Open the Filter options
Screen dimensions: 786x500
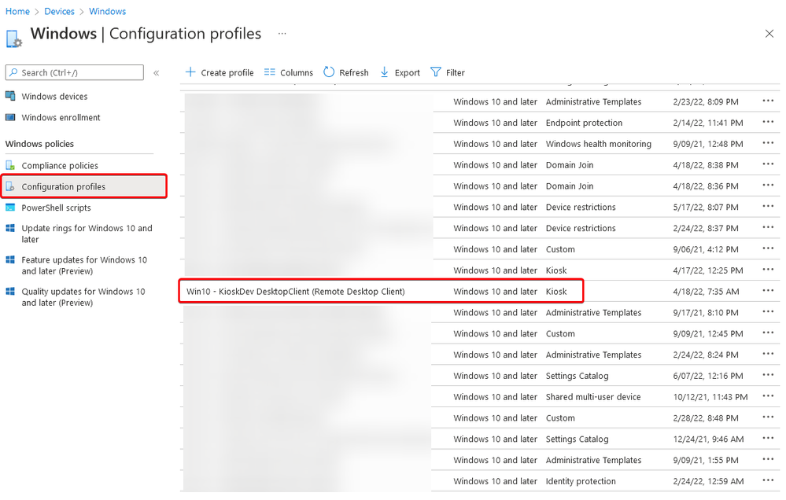point(448,72)
